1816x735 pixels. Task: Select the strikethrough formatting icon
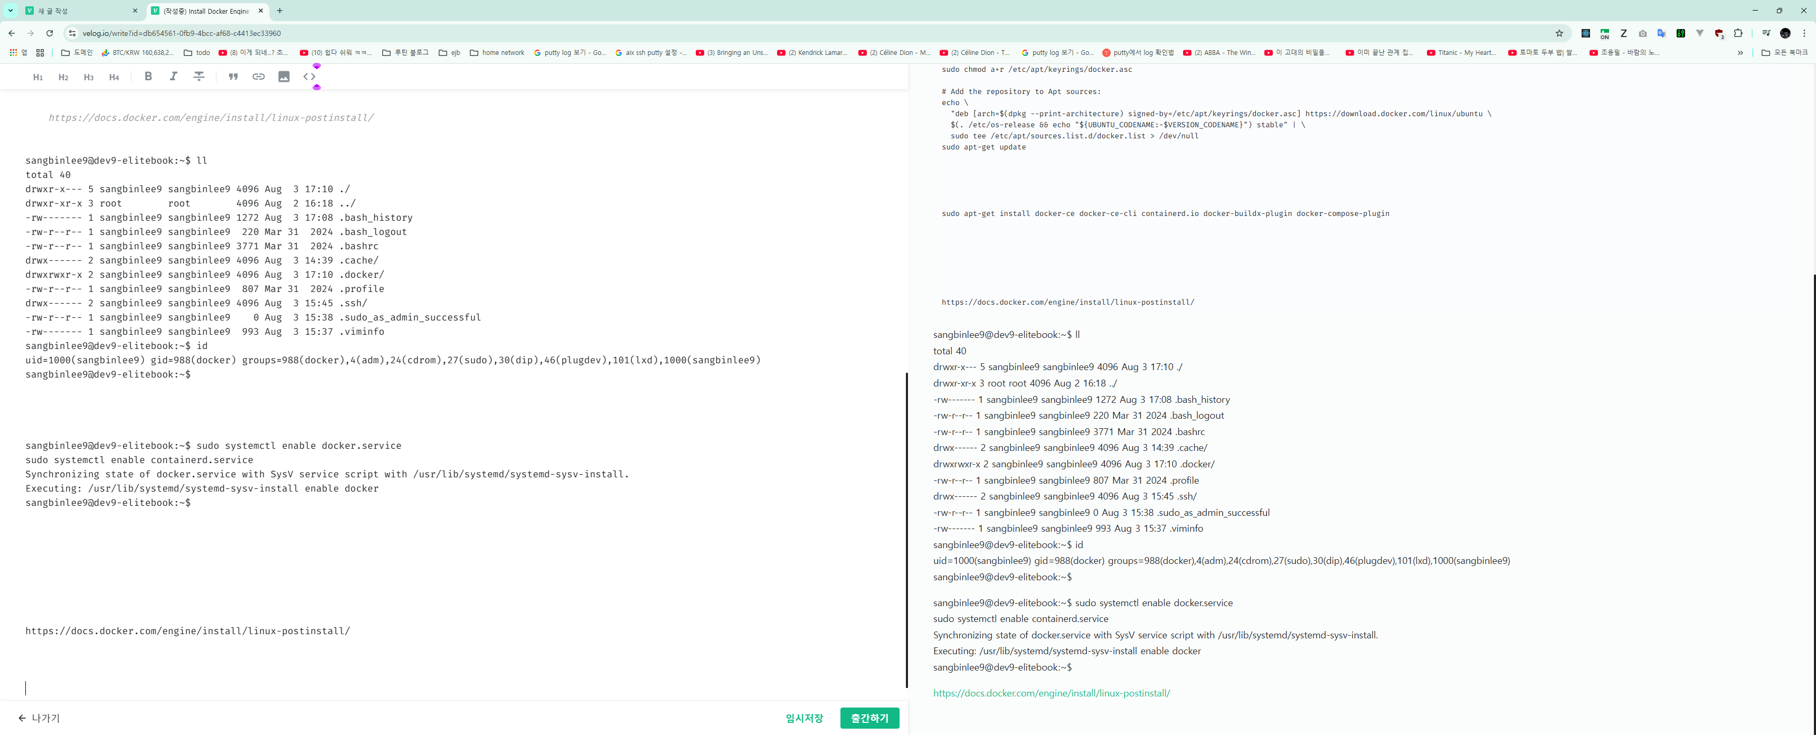click(199, 76)
